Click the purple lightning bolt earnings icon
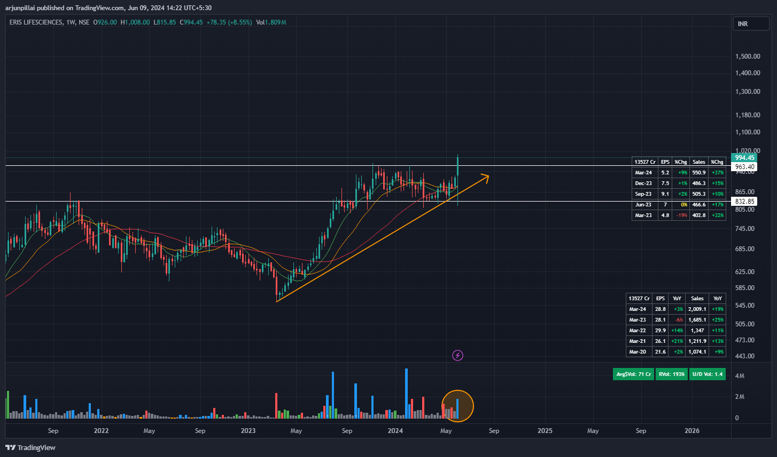This screenshot has width=777, height=457. click(x=457, y=355)
